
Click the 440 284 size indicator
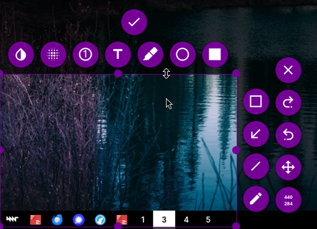click(289, 200)
